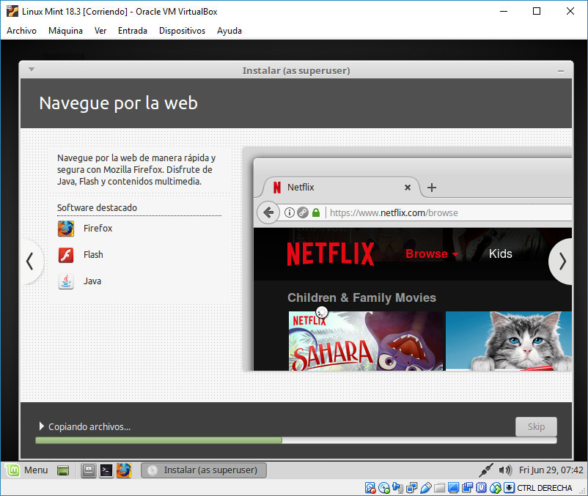
Task: Click the Java label text
Action: (92, 281)
